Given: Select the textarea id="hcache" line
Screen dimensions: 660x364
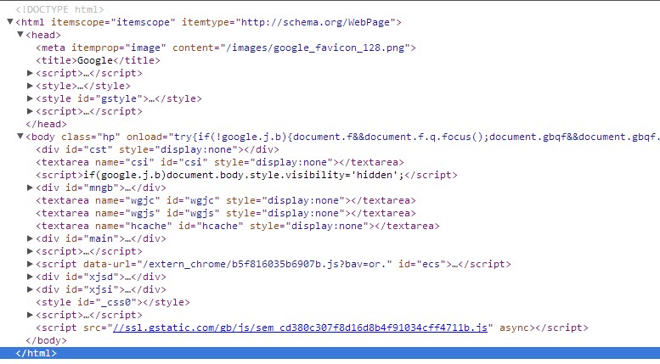Looking at the screenshot, I should (238, 226).
